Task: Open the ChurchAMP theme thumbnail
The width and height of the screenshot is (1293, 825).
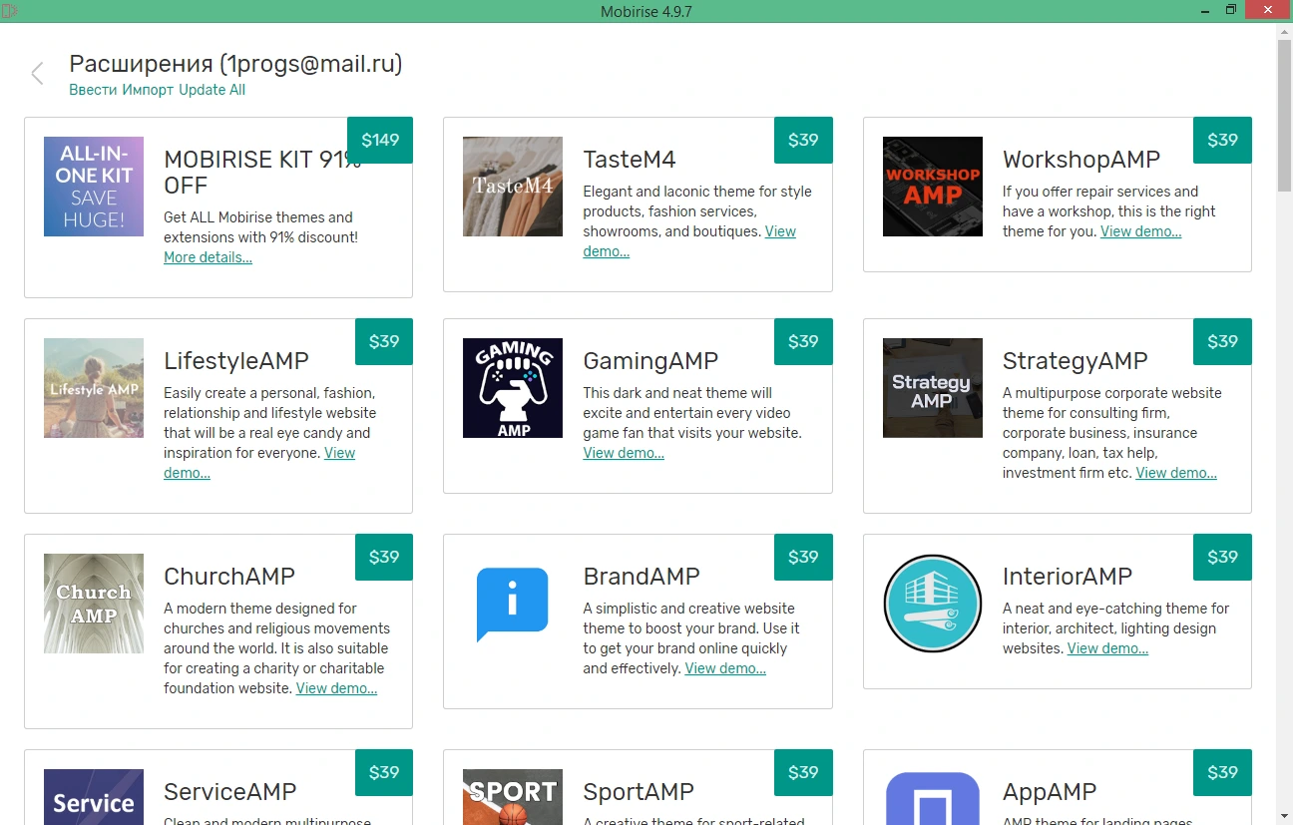Action: pos(94,604)
